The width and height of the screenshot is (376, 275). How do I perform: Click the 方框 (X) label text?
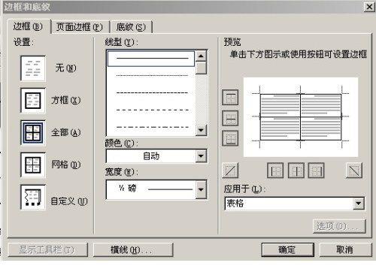[65, 100]
